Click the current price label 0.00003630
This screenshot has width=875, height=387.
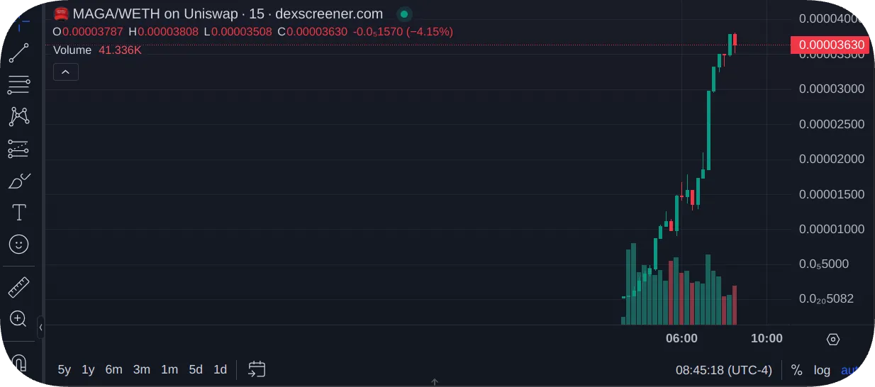tap(830, 45)
